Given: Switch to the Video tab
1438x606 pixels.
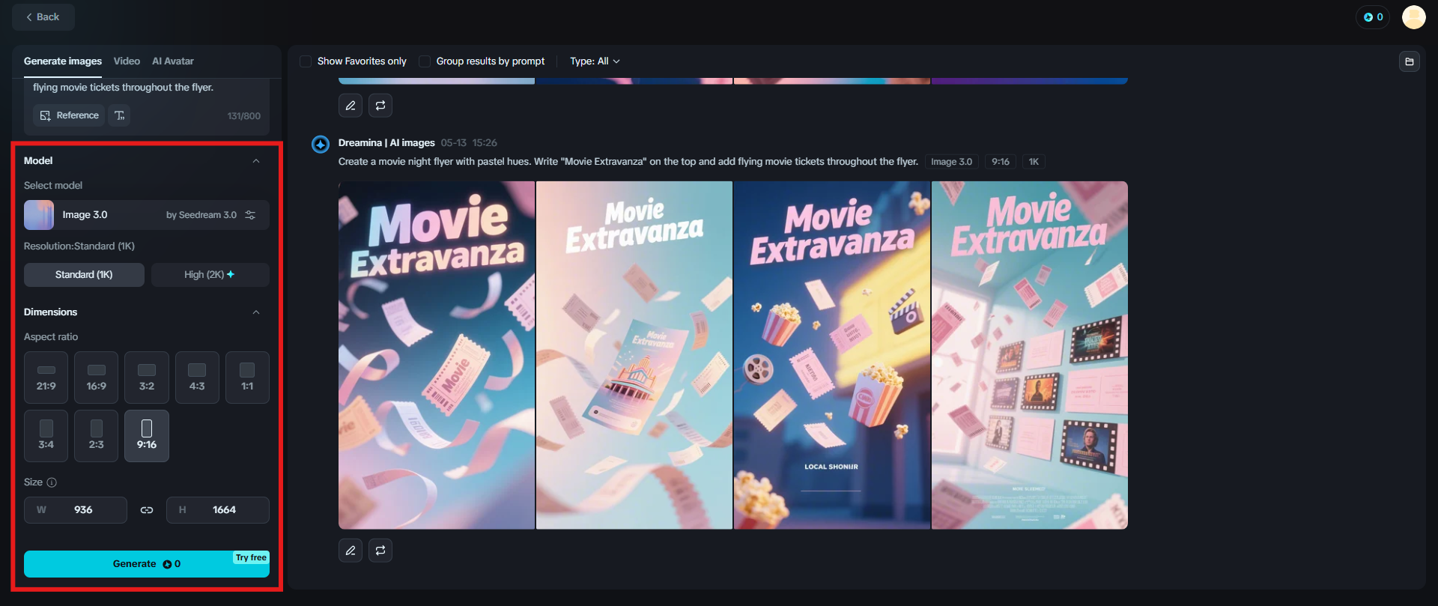Looking at the screenshot, I should click(127, 61).
